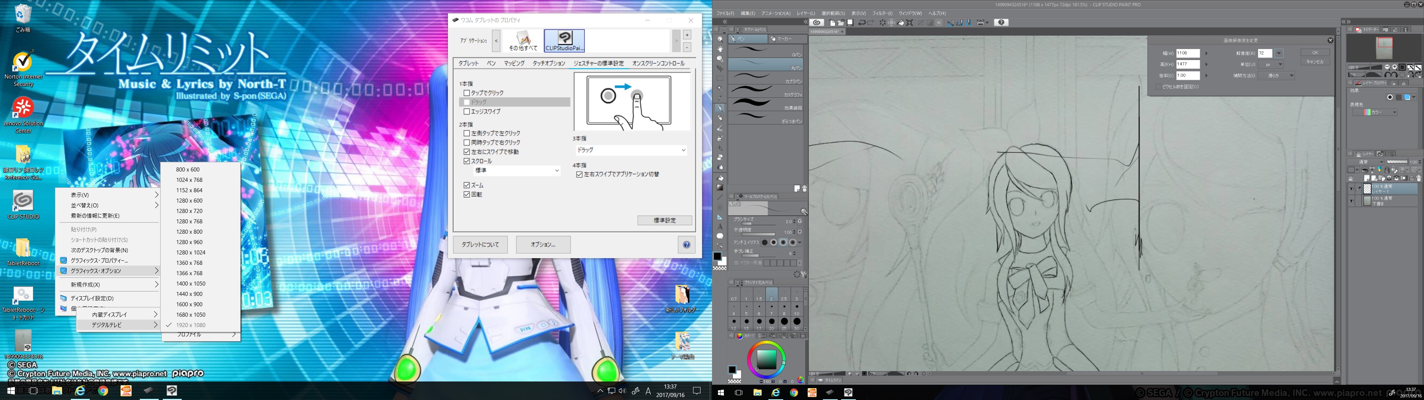Open 表現色 カラー dropdown
This screenshot has width=1424, height=400.
tap(1375, 112)
